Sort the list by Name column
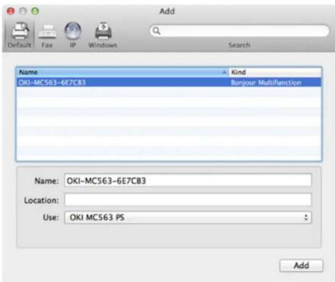The width and height of the screenshot is (335, 282). tap(123, 72)
